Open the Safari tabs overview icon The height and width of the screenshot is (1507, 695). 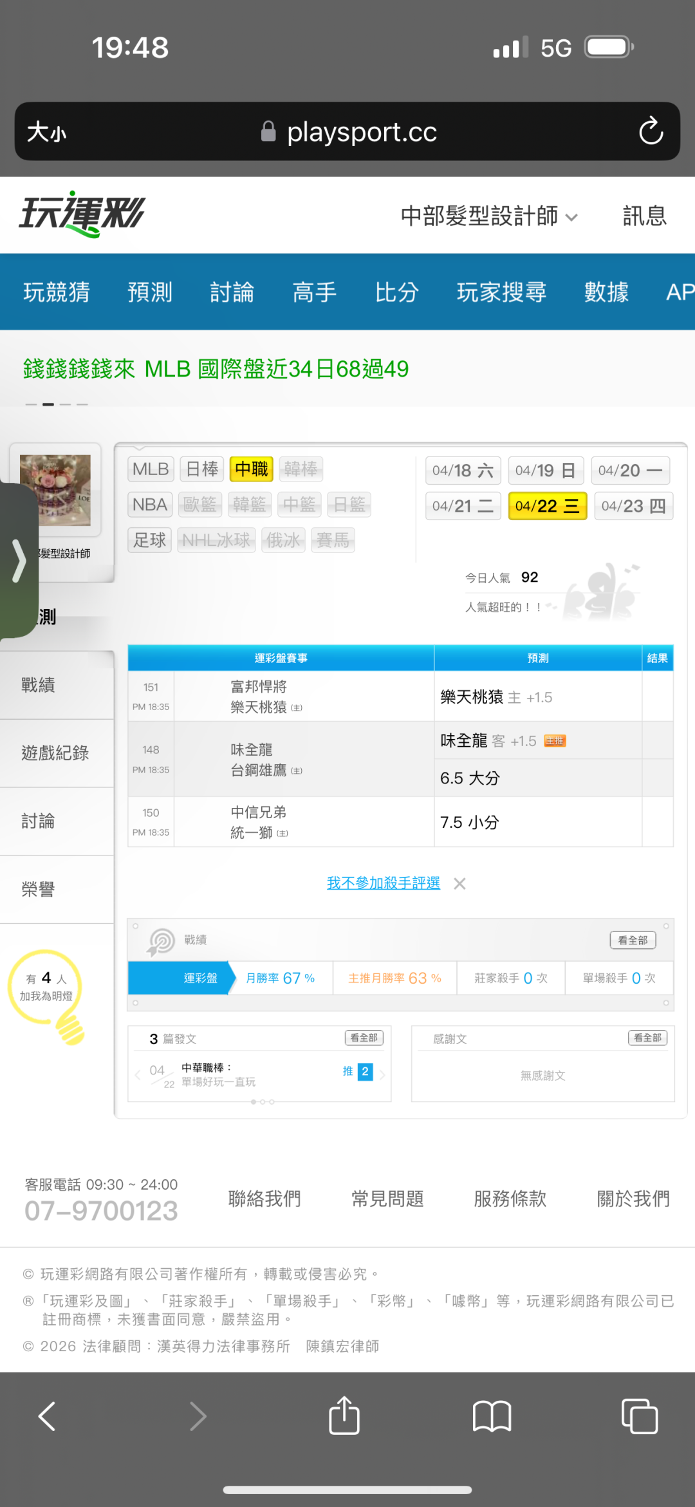[639, 1416]
